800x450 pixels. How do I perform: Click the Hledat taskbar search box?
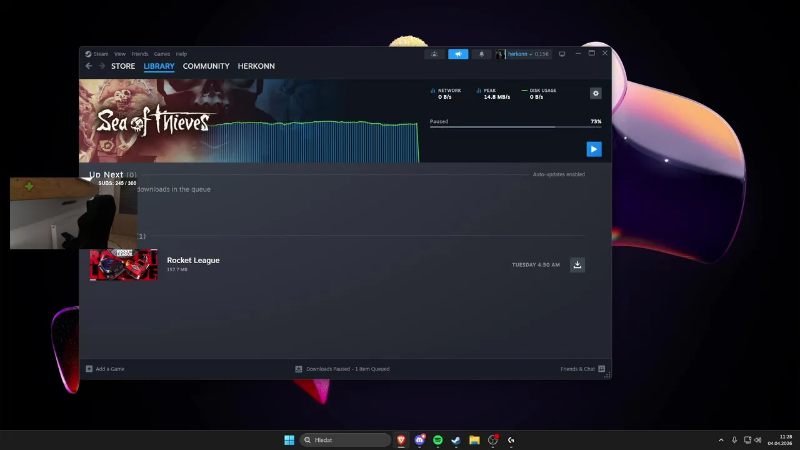tap(345, 440)
